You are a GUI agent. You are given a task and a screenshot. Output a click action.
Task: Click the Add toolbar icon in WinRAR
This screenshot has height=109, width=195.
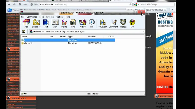tap(26, 23)
